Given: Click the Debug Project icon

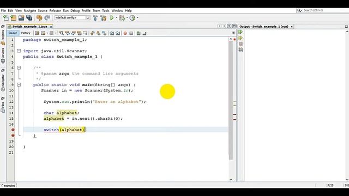Looking at the screenshot, I should coord(122,18).
